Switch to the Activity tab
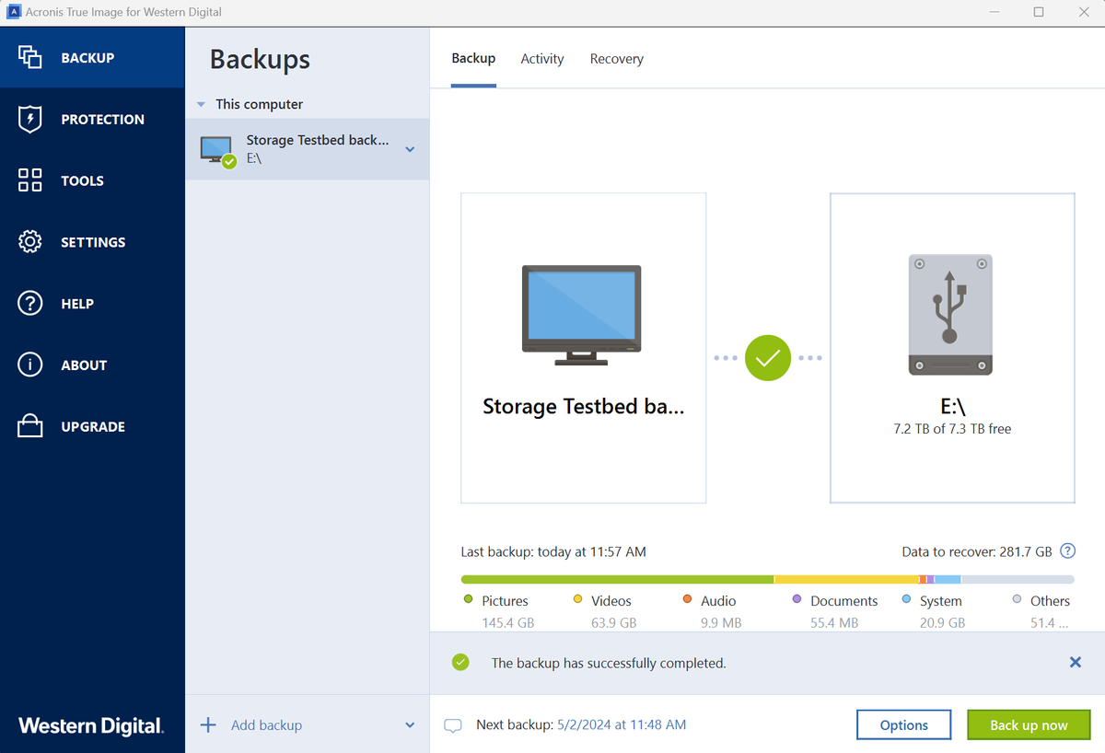 (541, 58)
